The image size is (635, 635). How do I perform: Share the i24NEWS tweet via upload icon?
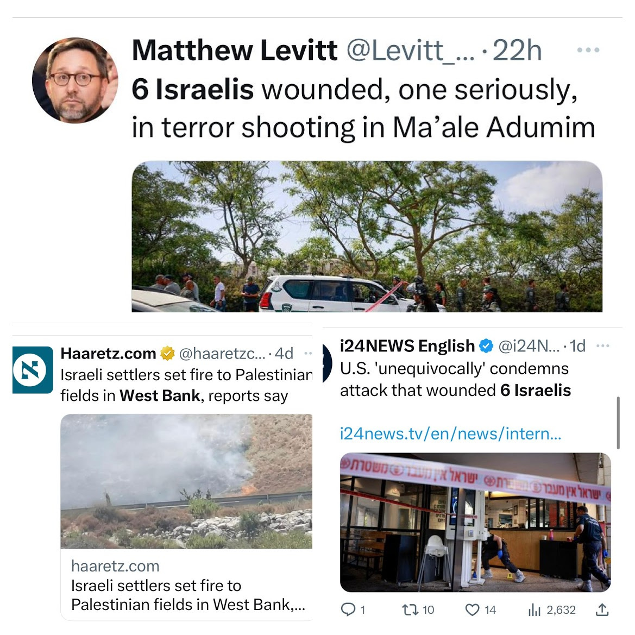602,609
